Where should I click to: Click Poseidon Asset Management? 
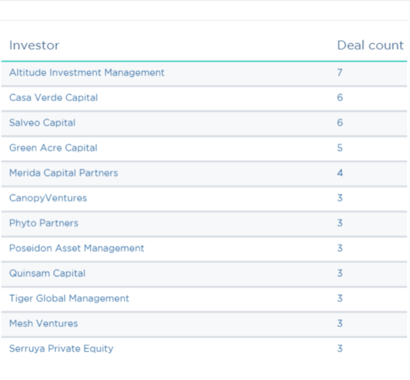77,248
